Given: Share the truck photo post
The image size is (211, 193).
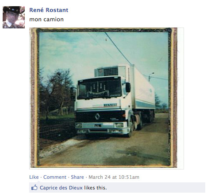Looking at the screenshot, I should [77, 177].
